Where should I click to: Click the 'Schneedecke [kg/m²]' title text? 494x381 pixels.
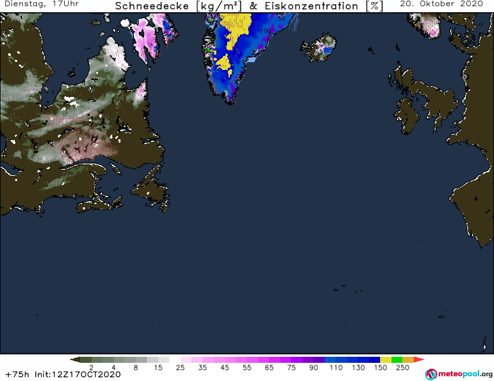(179, 6)
